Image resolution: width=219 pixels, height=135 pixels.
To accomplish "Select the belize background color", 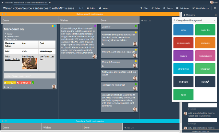I will coord(183,30).
